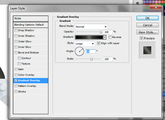Screen dimensions: 165x120
Task: Click the Cancel button
Action: [x=147, y=25]
